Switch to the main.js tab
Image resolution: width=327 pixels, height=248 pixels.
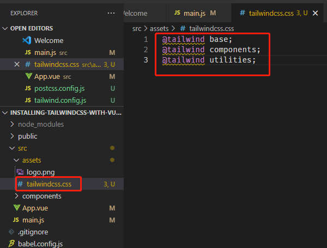199,13
